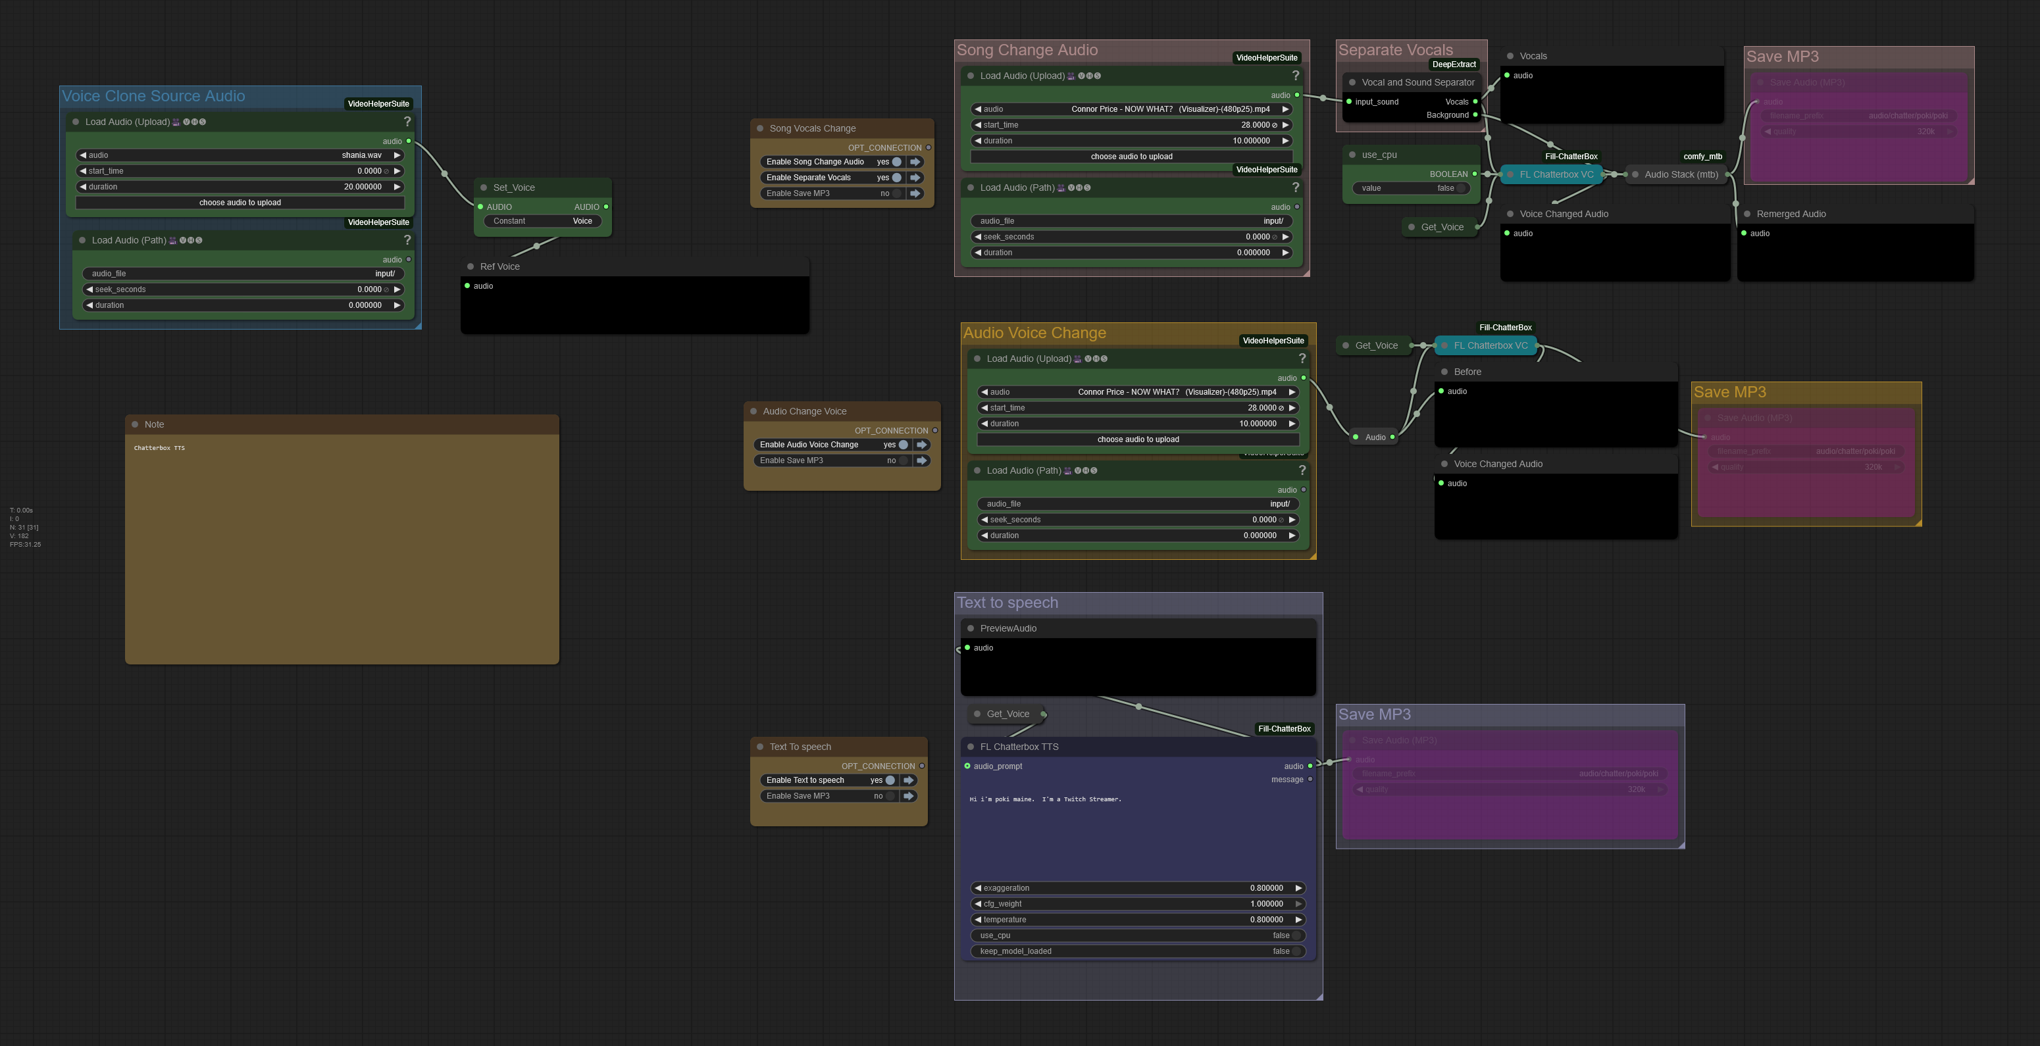Collapse the Note node via its title dot
The width and height of the screenshot is (2040, 1046).
coord(135,424)
